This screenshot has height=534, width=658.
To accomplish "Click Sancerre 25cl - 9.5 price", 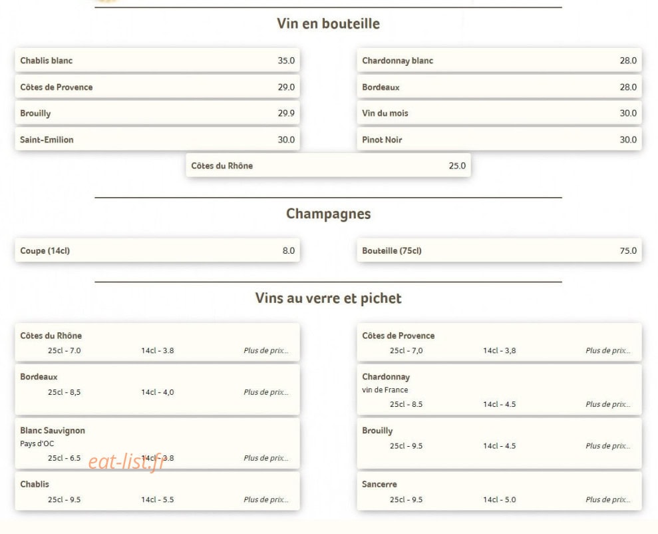I will tap(407, 499).
